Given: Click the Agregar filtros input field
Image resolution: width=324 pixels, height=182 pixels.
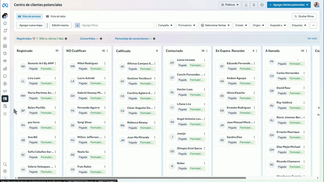Looking at the screenshot, I should pyautogui.click(x=114, y=25).
